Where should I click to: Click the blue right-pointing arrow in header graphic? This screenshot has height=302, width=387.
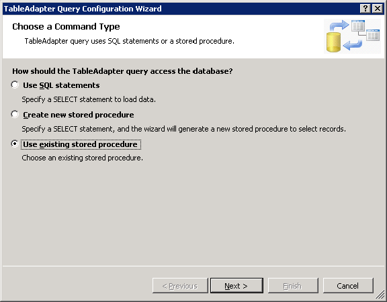(339, 26)
